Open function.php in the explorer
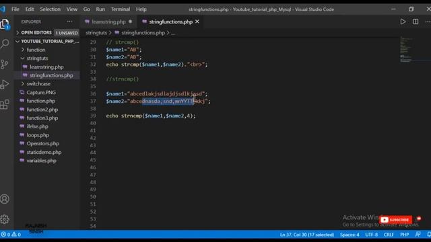431x242 pixels. pos(40,101)
